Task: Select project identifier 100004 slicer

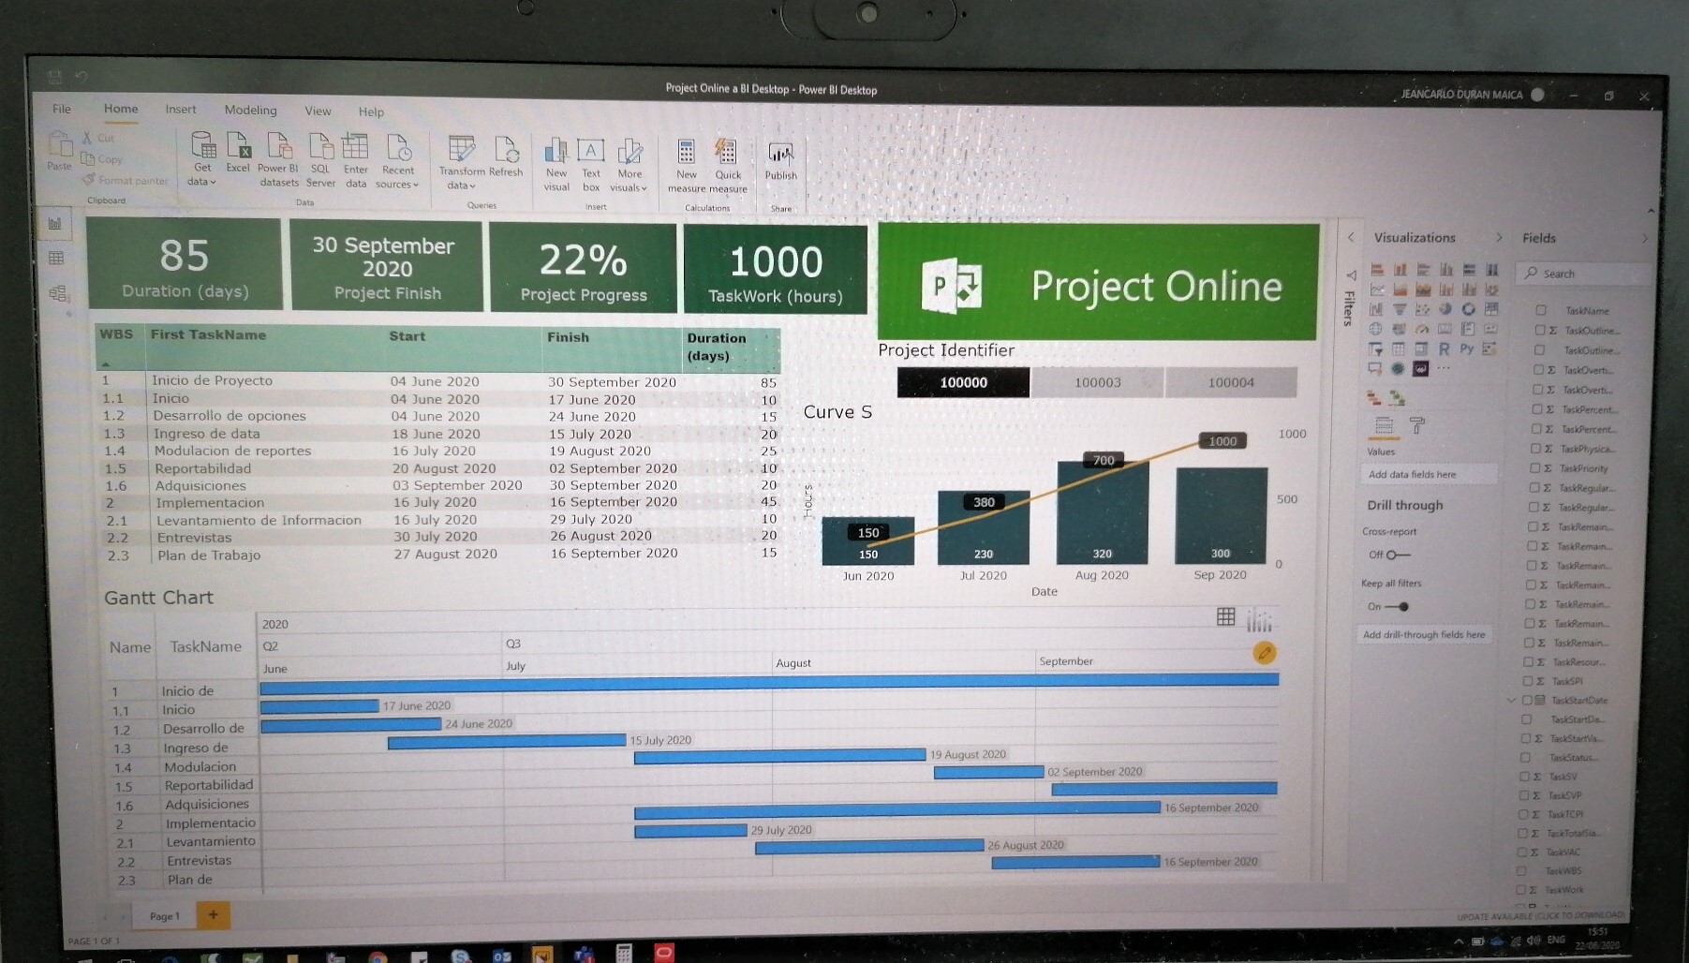Action: 1230,382
